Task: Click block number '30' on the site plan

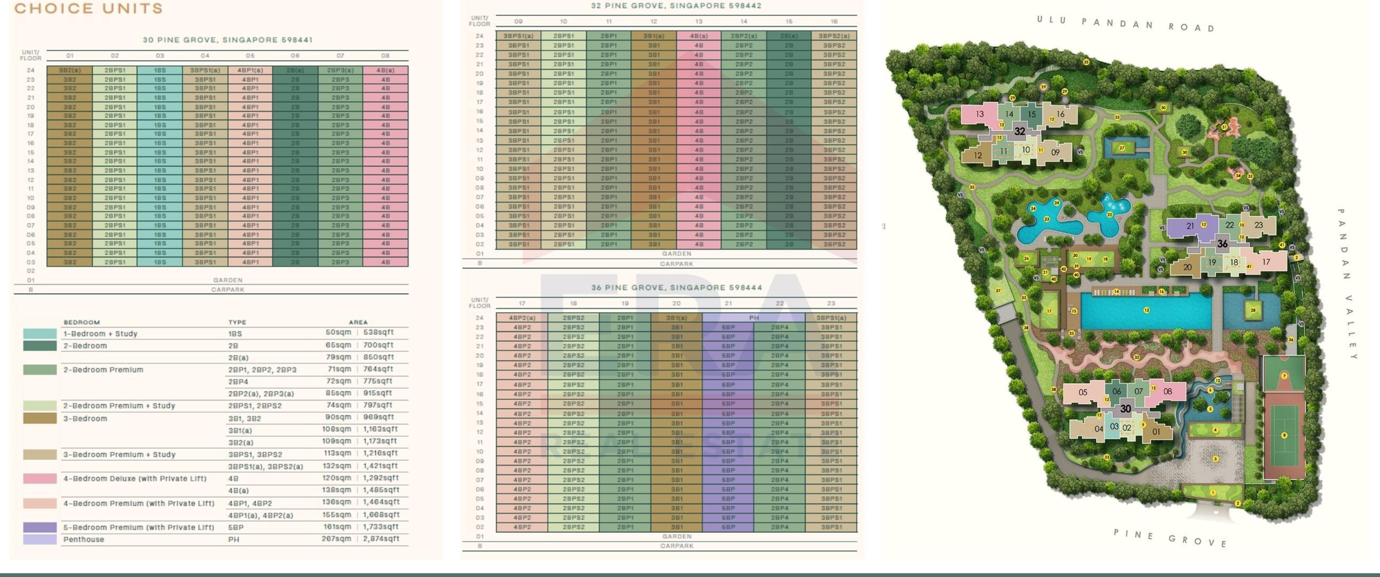Action: tap(1125, 409)
